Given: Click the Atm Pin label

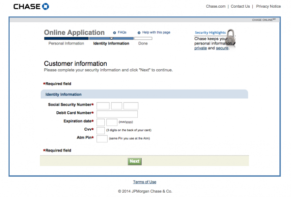Looking at the screenshot, I should click(x=84, y=137).
